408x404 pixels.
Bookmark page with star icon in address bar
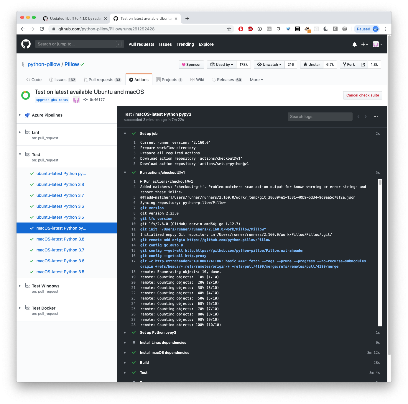point(229,29)
